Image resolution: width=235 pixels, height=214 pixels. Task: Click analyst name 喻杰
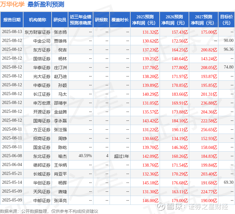tap(63, 156)
